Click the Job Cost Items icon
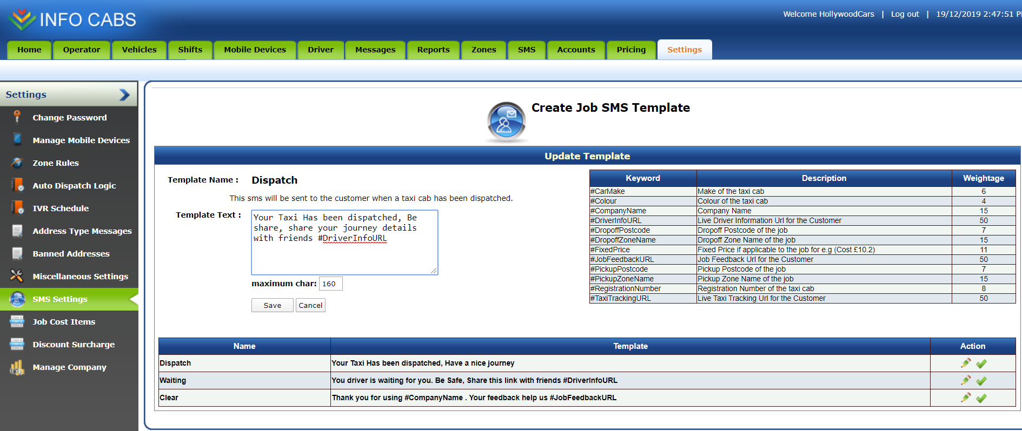This screenshot has height=431, width=1022. [17, 321]
